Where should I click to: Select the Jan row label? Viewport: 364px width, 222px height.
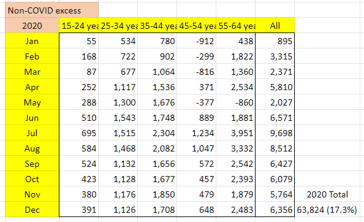[x=32, y=41]
